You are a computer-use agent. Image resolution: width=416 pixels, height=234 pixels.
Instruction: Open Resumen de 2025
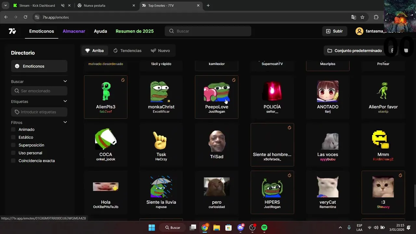pos(135,31)
